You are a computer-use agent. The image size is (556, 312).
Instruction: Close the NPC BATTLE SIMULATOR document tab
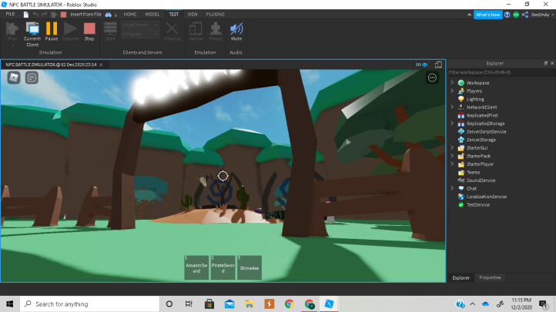point(101,65)
